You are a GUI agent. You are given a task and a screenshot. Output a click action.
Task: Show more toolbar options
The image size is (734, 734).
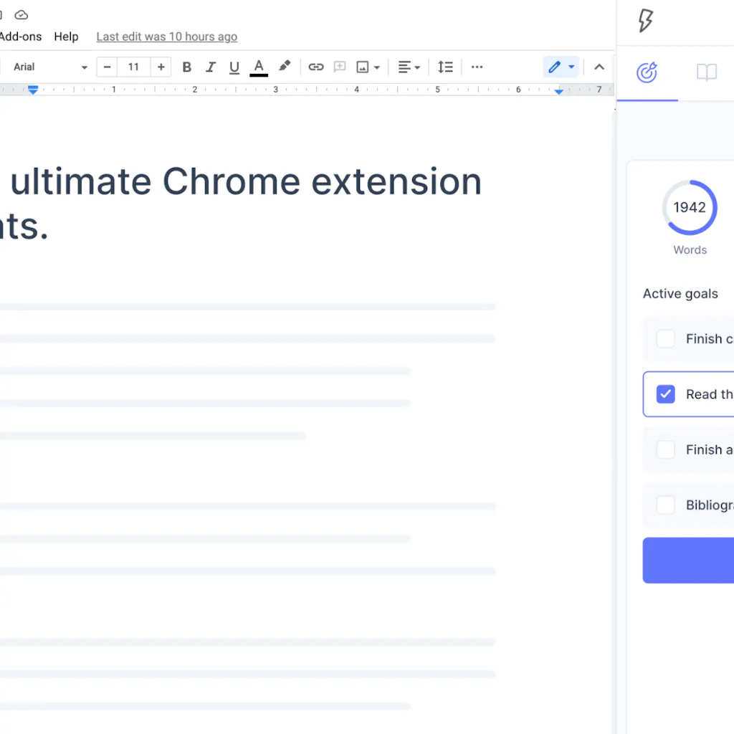(477, 67)
